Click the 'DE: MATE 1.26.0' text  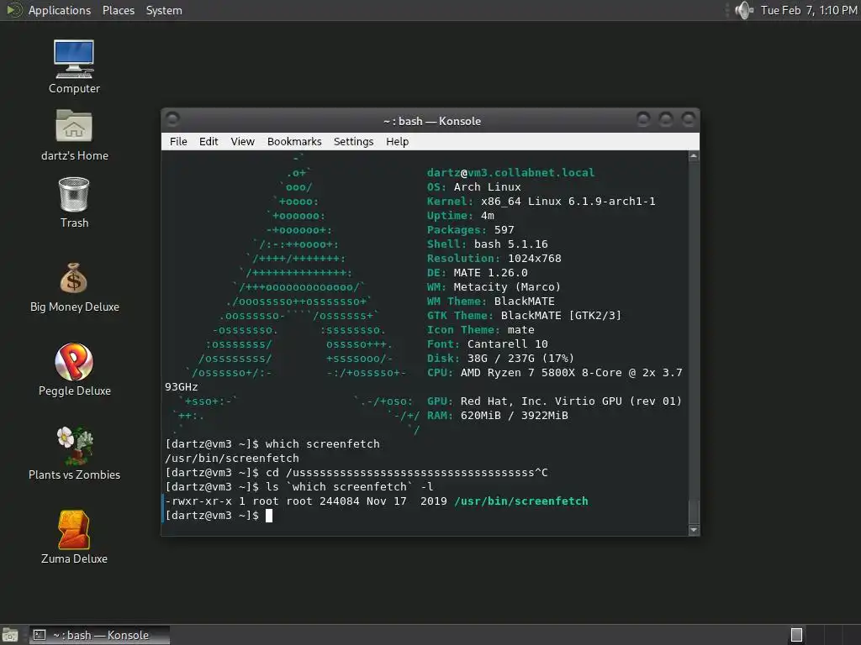pyautogui.click(x=478, y=273)
